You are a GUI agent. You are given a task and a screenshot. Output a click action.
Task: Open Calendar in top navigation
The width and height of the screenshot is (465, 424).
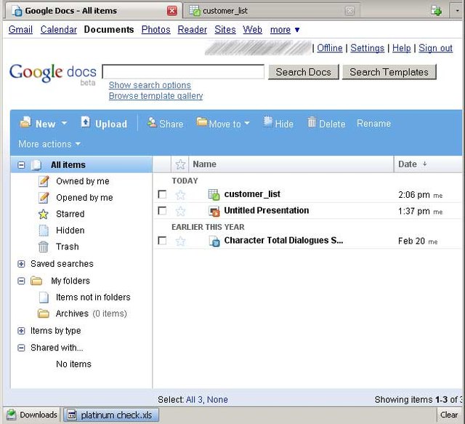59,30
